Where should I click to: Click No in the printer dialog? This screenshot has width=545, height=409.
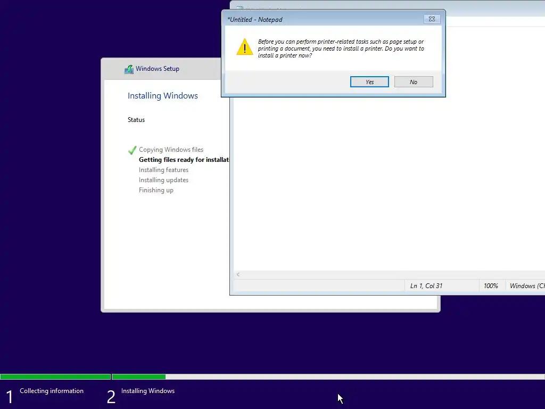(413, 81)
